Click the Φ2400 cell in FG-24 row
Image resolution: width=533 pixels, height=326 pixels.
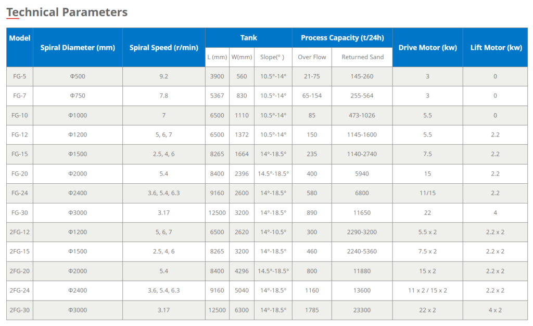[78, 193]
